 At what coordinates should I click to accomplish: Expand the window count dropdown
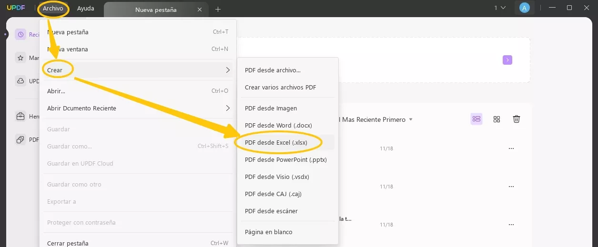click(500, 8)
